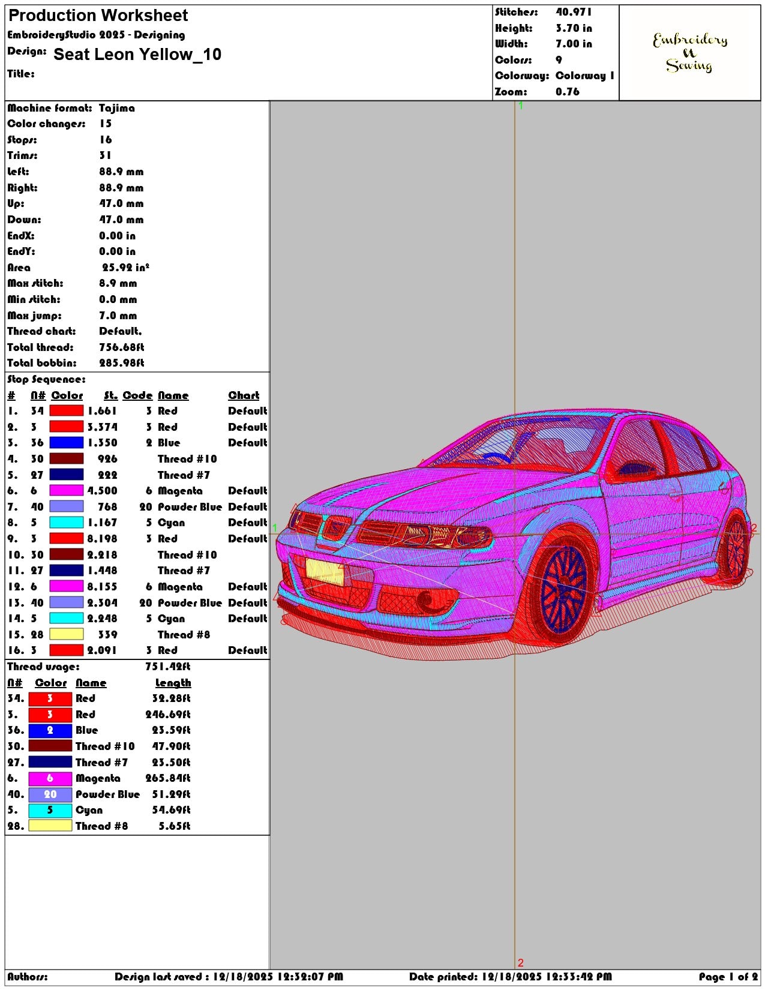Click the stitch count '1.661' in row 1
The height and width of the screenshot is (990, 765).
[x=102, y=411]
